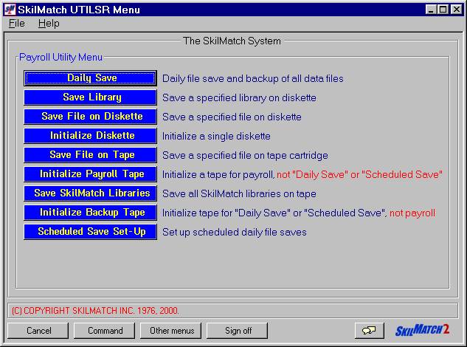
Task: Choose Initialize Diskette
Action: [90, 136]
